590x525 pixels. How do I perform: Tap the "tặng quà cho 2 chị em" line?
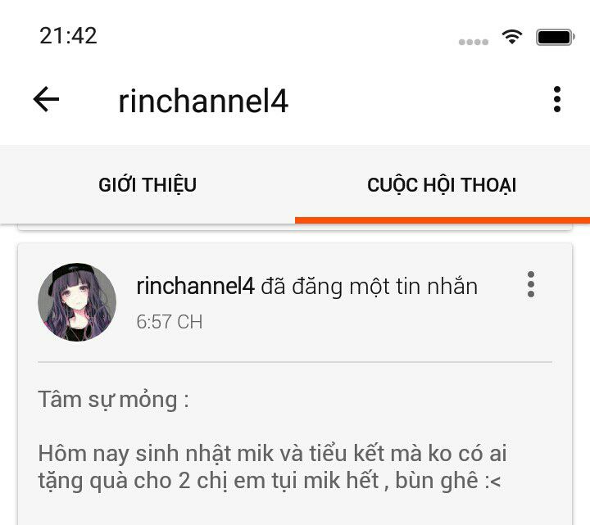270,481
